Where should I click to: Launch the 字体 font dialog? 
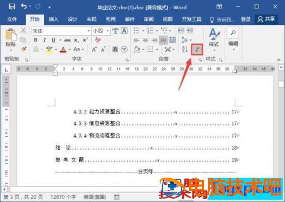point(127,60)
